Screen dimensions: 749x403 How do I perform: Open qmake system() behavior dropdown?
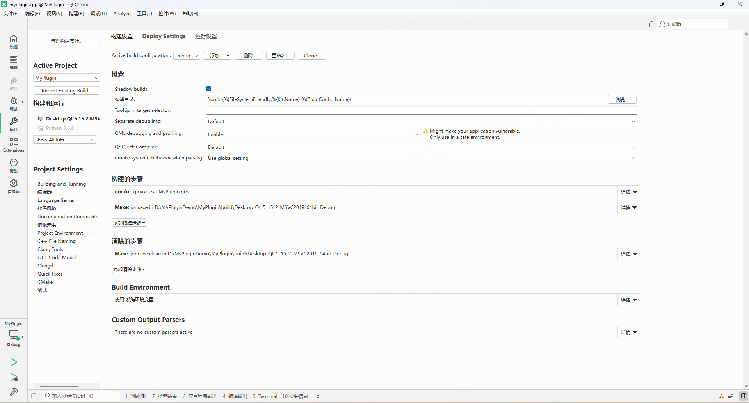(x=421, y=158)
